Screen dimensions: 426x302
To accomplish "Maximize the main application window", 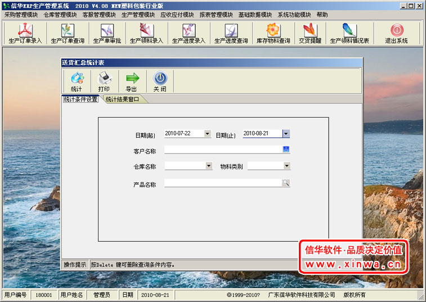I will (411, 6).
